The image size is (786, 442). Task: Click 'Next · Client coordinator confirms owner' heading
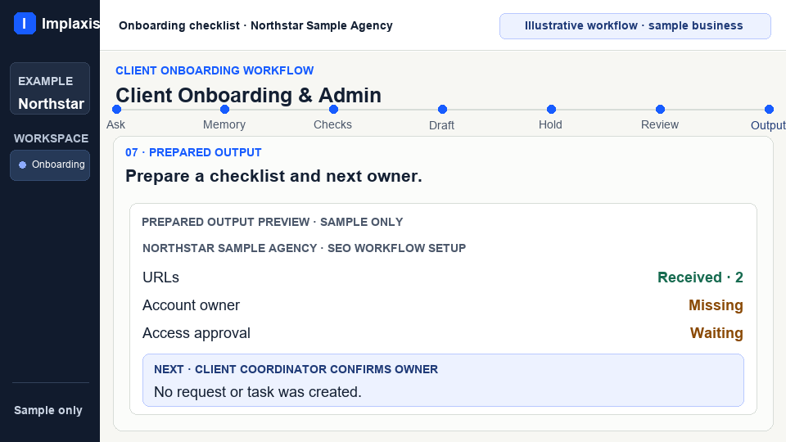296,369
